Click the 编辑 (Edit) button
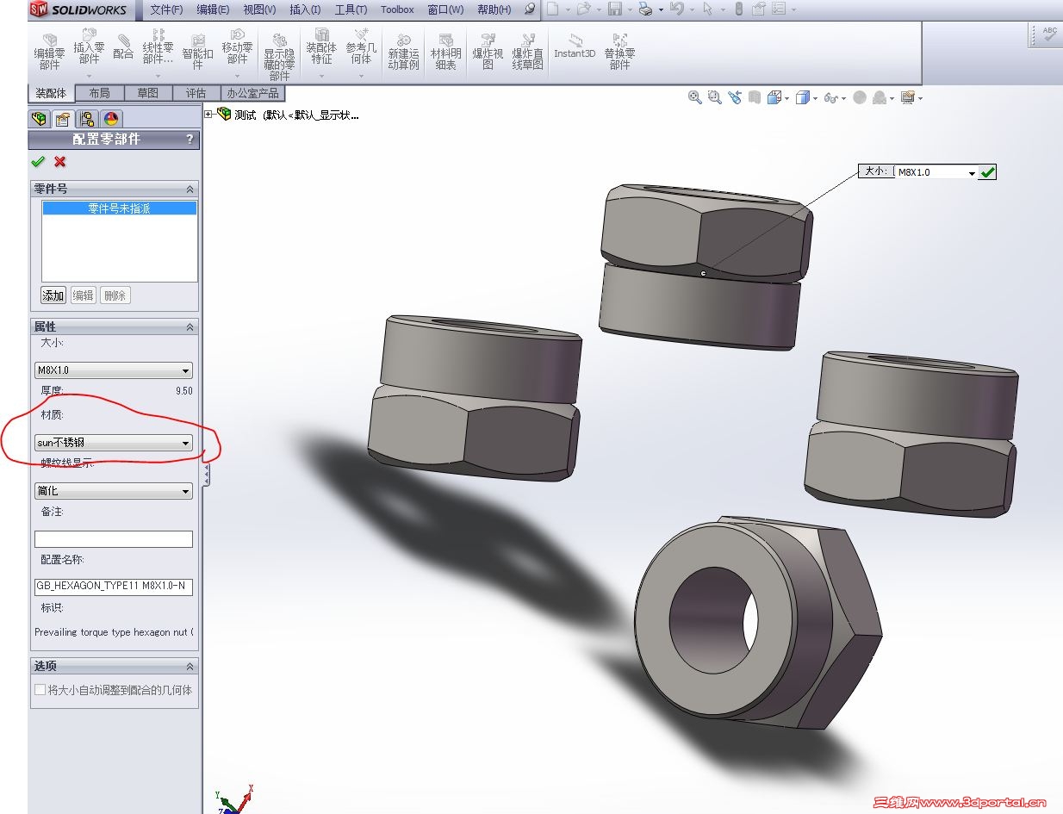Image resolution: width=1063 pixels, height=814 pixels. pos(83,295)
